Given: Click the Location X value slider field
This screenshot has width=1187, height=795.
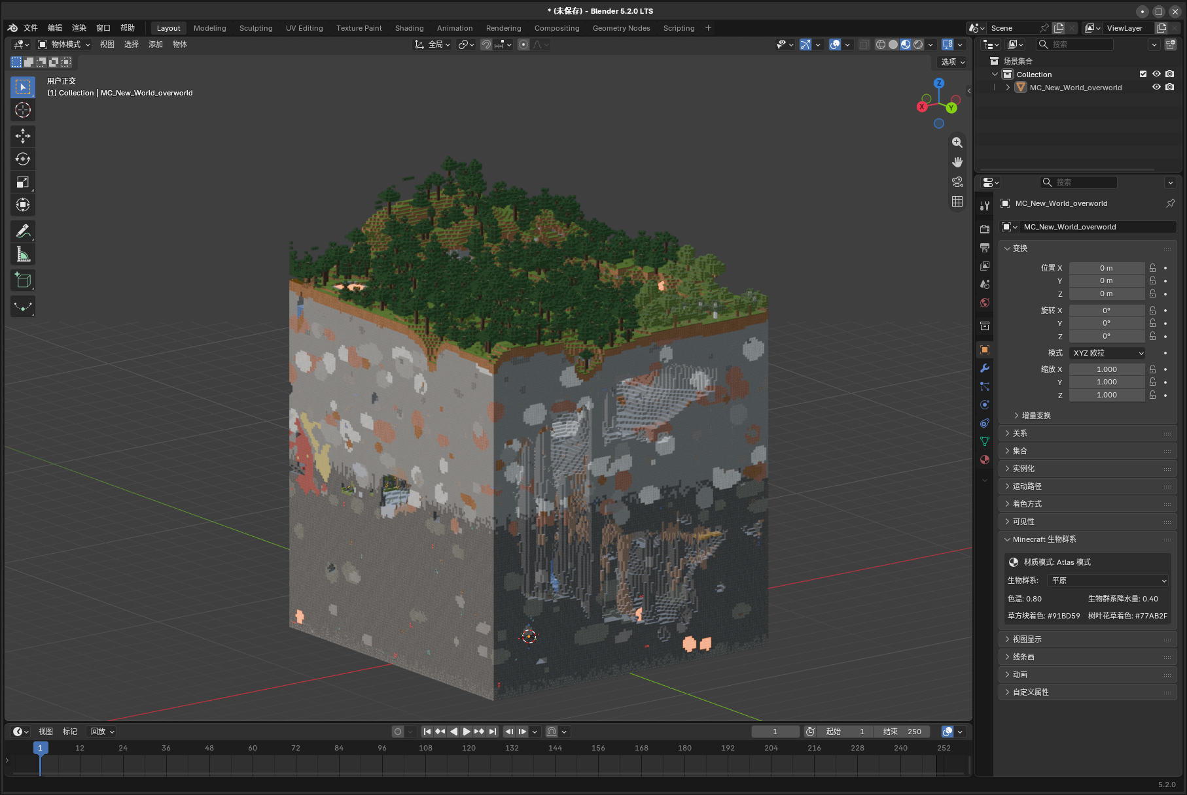Looking at the screenshot, I should 1107,268.
